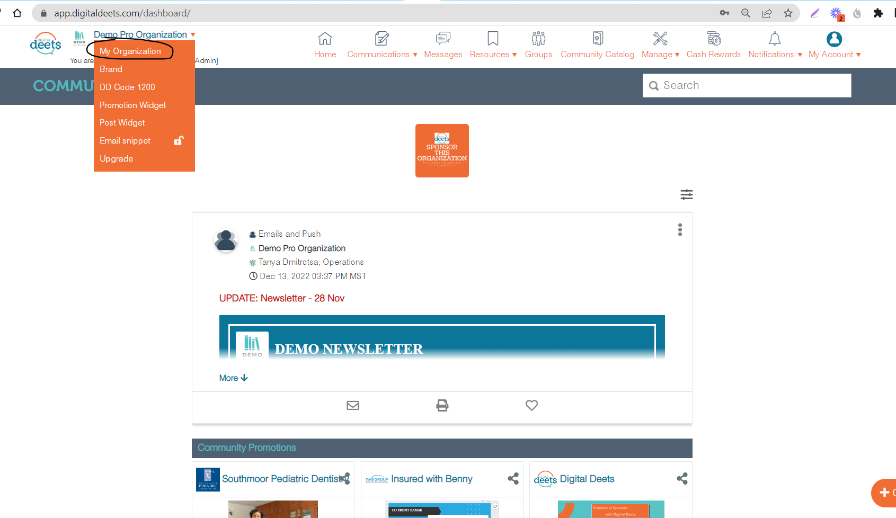Open the UPDATE: Newsletter - 28 Nov post
The height and width of the screenshot is (518, 896).
tap(282, 298)
